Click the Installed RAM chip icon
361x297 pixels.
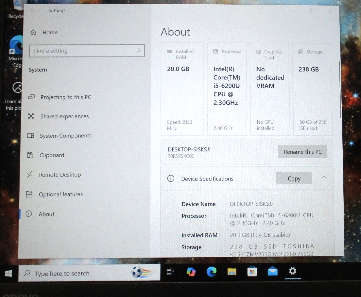click(169, 52)
